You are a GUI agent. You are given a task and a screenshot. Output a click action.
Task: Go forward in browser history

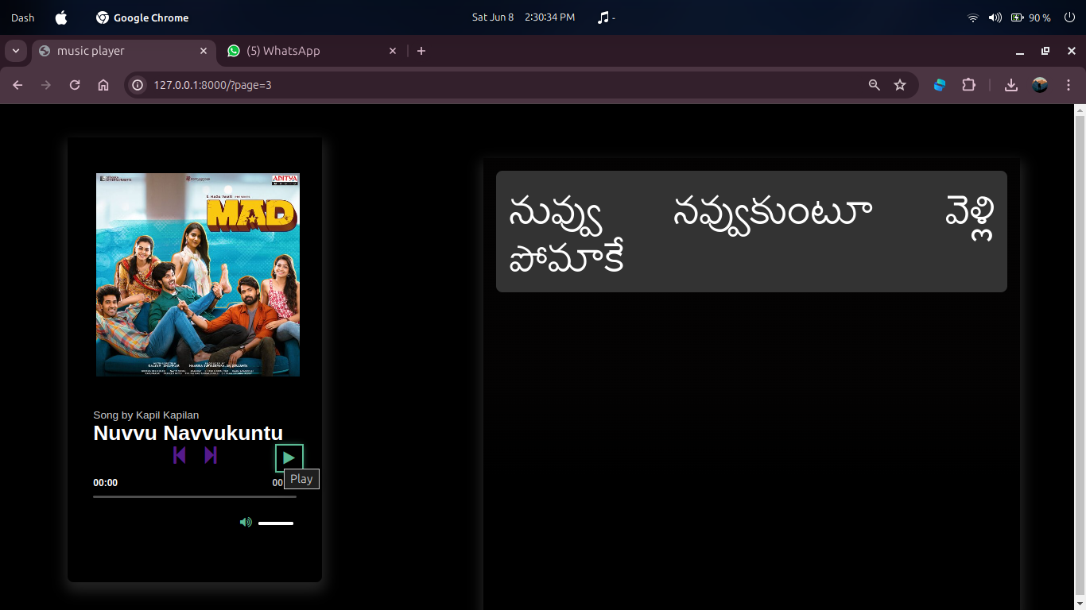(x=46, y=85)
